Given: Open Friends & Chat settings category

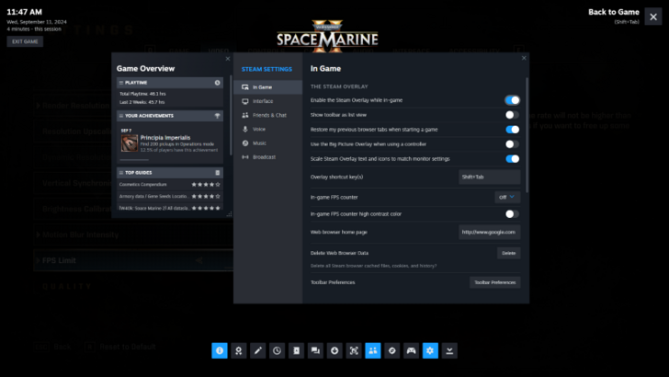Looking at the screenshot, I should point(267,115).
